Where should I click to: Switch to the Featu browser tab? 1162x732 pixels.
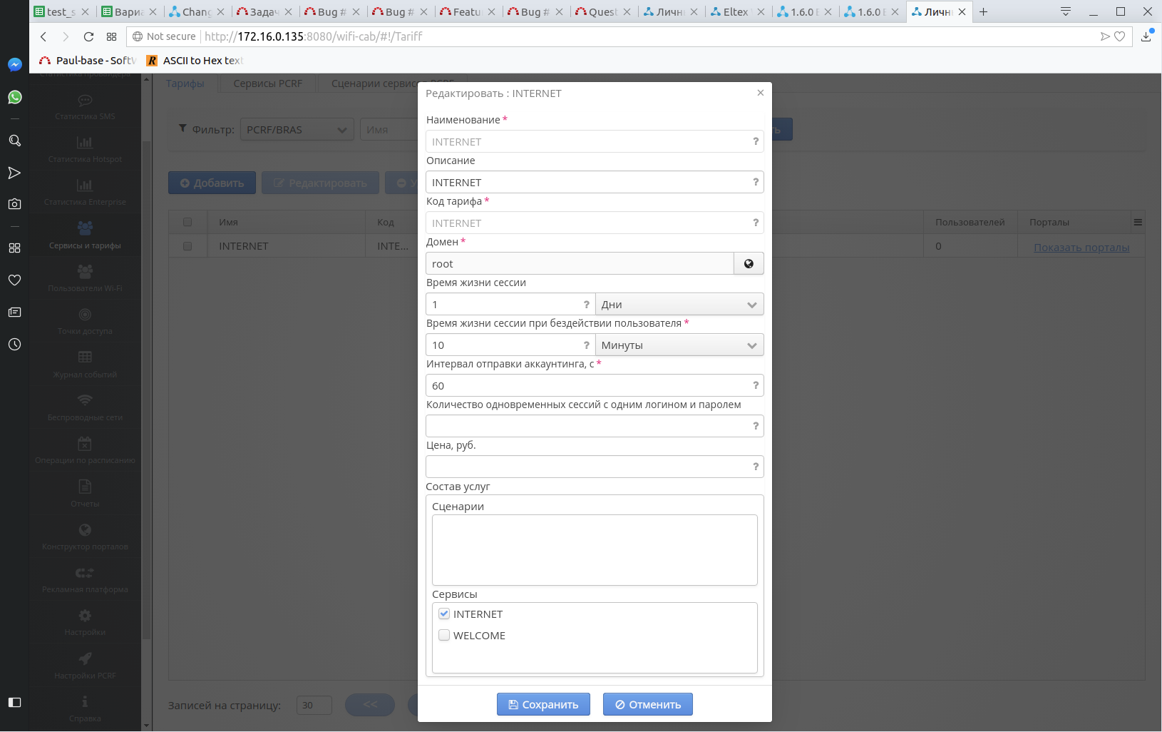point(467,11)
